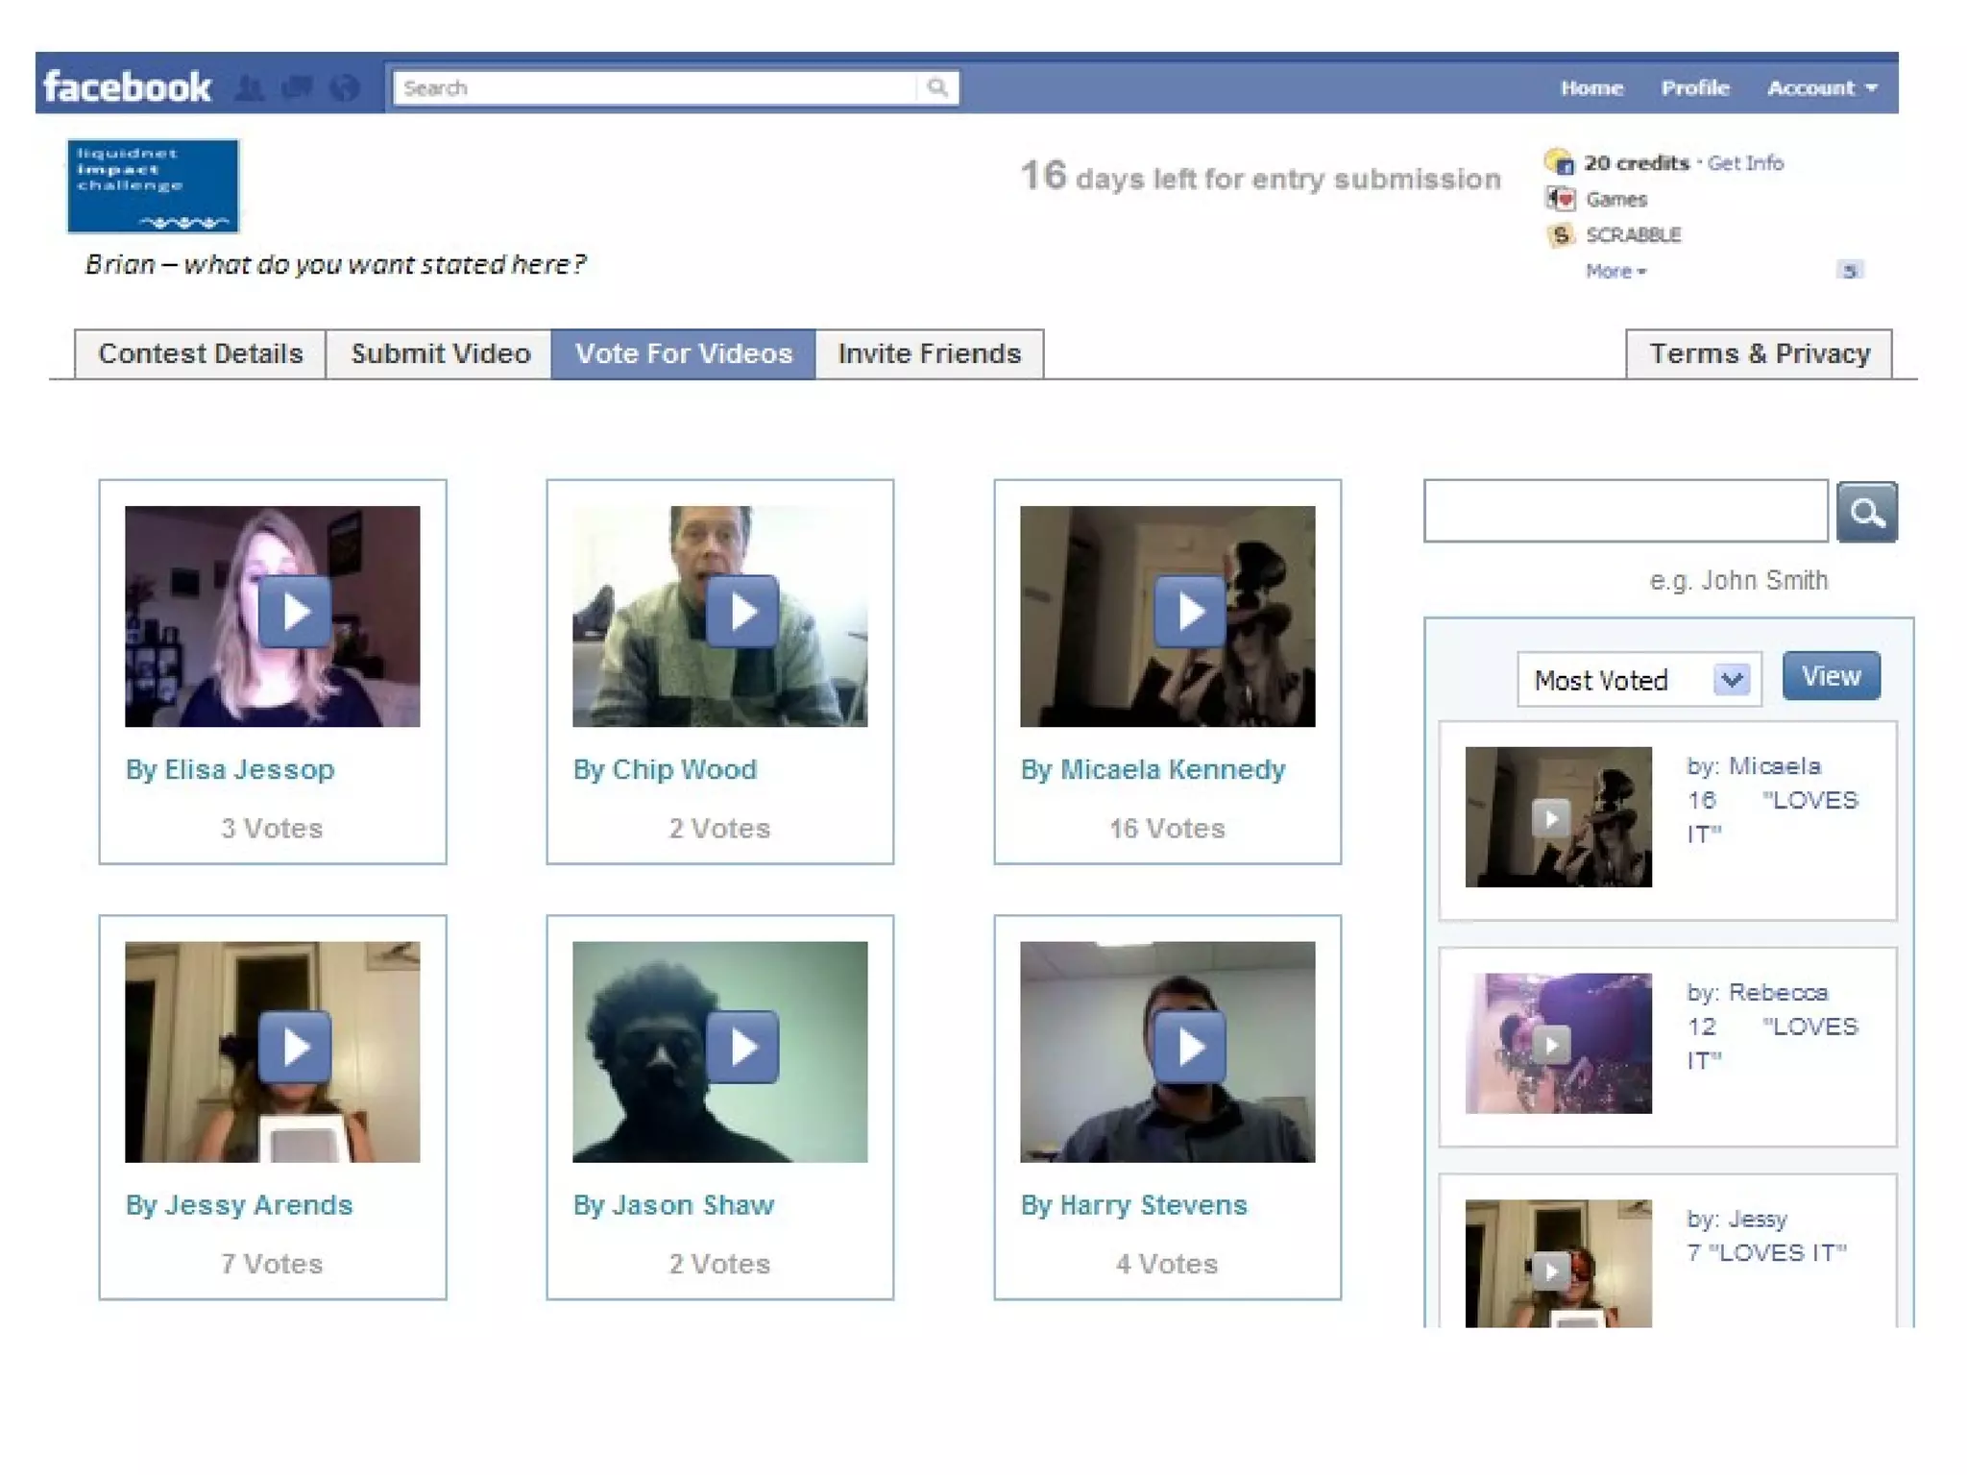The height and width of the screenshot is (1475, 1967).
Task: Click the SCRABBLE app icon
Action: pos(1561,235)
